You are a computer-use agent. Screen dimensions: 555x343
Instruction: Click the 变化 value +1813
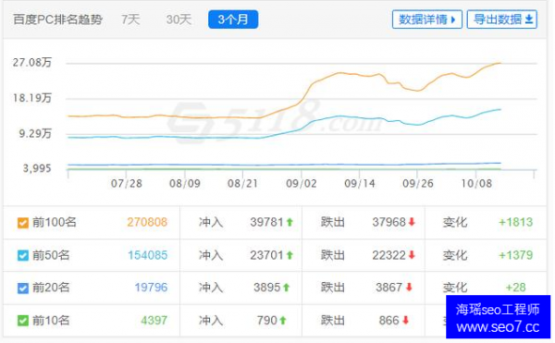[515, 222]
